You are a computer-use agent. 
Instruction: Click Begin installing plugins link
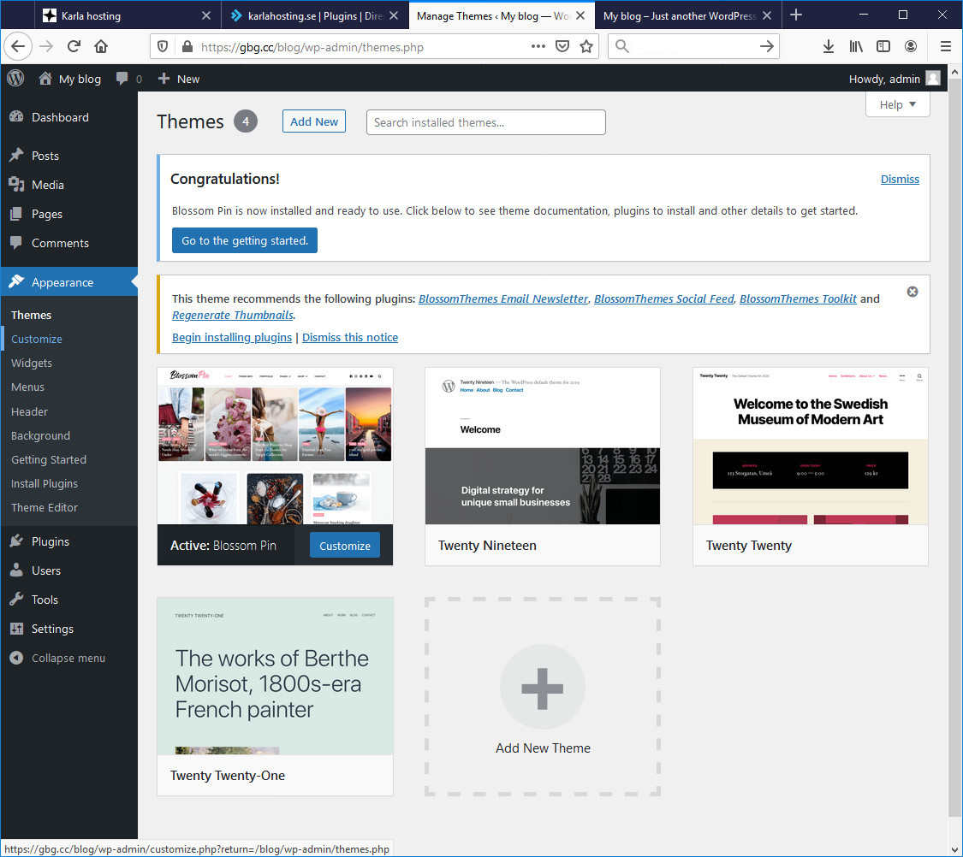pyautogui.click(x=231, y=337)
